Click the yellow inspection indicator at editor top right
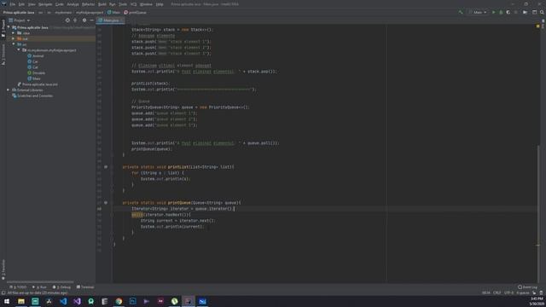Screen dimensions: 546x307 click(x=538, y=26)
